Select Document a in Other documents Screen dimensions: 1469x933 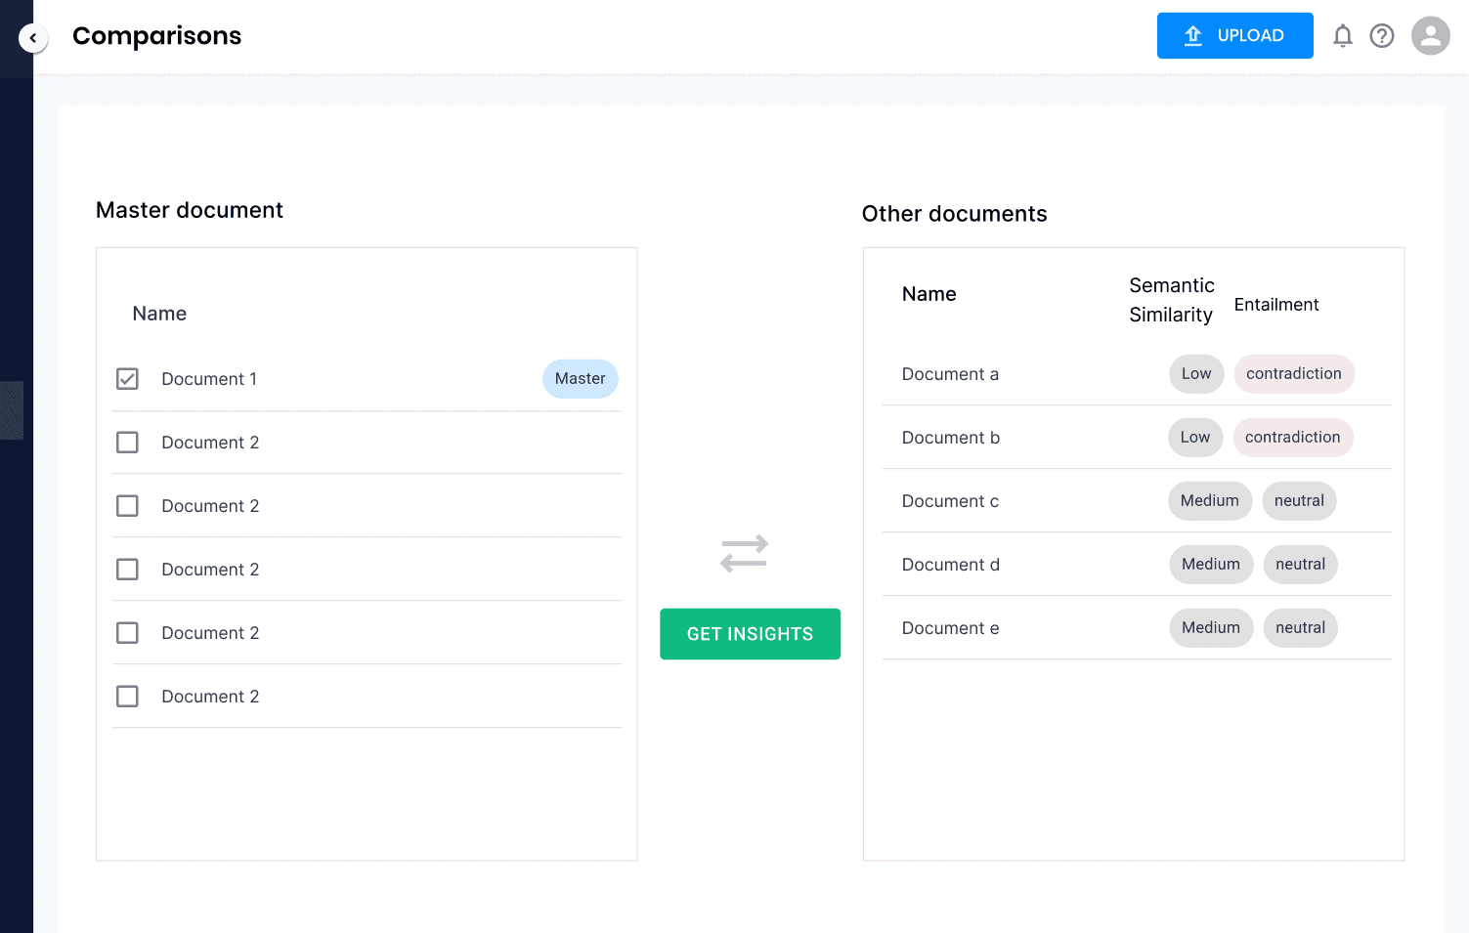point(950,374)
